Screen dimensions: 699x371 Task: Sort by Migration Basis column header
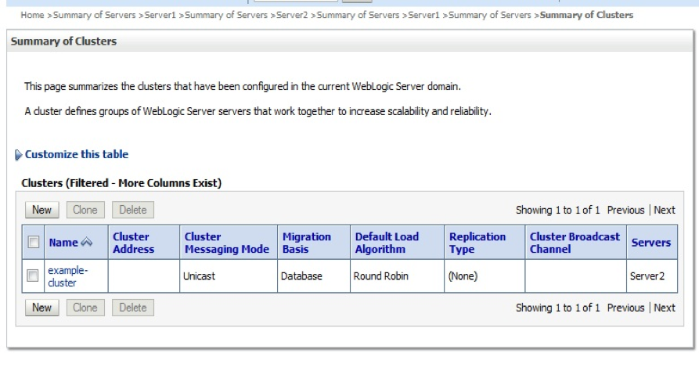[307, 243]
